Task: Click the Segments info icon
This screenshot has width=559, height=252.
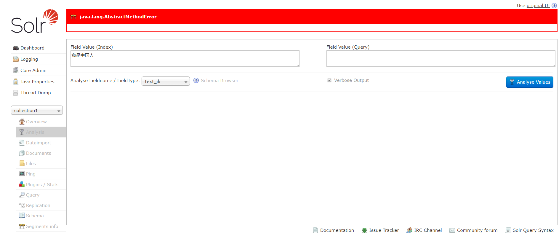Action: (22, 226)
